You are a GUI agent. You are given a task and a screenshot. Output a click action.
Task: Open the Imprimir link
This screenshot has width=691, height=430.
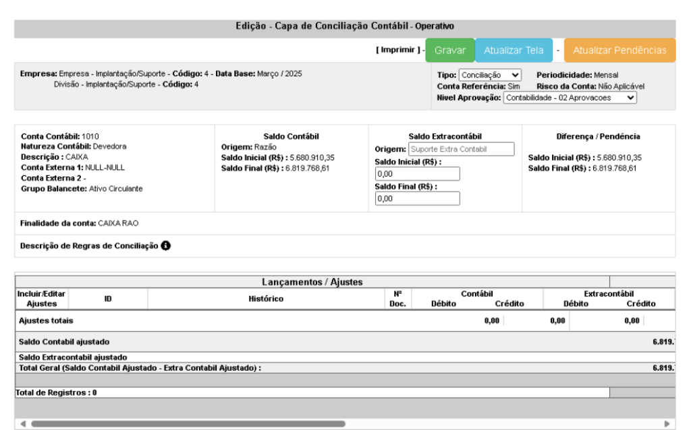[x=398, y=51]
